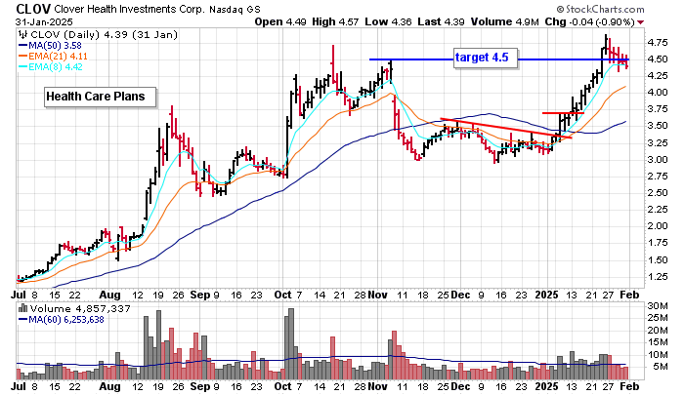Screen dimensions: 684x395
Task: Click the EMA(8) 4.42 legend entry
Action: [x=51, y=66]
